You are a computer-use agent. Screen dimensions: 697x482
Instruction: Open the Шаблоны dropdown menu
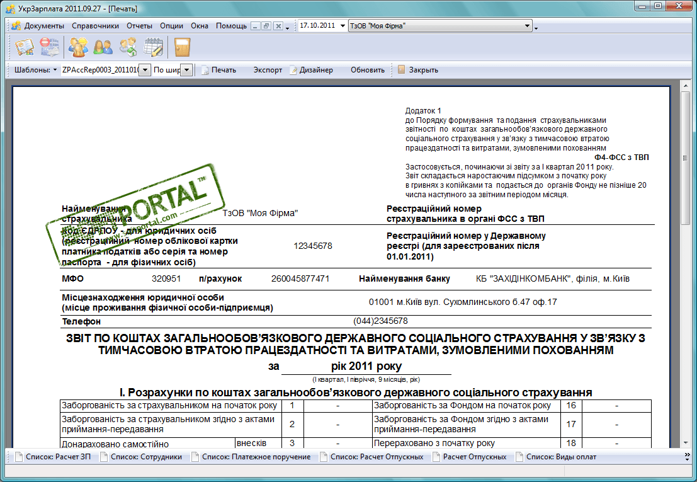coord(35,70)
